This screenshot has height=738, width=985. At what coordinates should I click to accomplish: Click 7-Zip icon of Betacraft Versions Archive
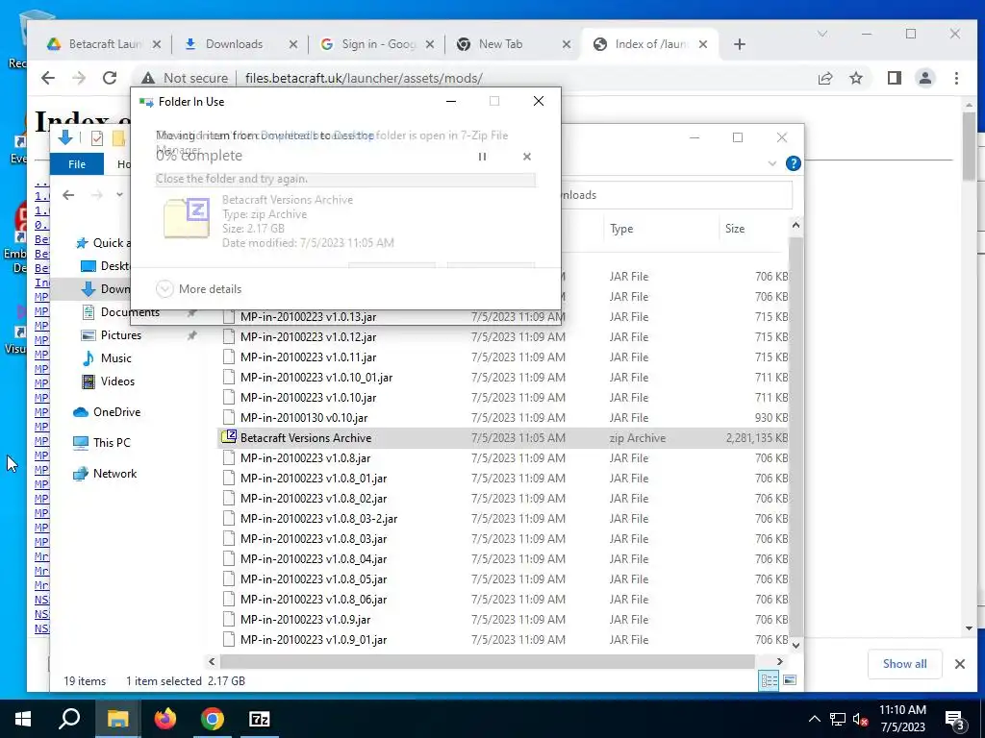pyautogui.click(x=229, y=437)
